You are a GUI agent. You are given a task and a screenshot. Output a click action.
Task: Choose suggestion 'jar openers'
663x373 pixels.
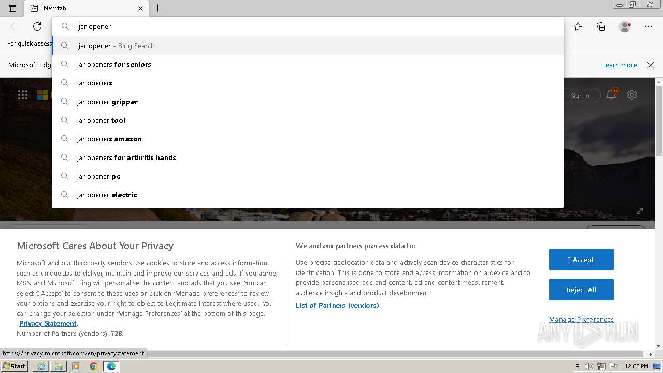coord(308,83)
